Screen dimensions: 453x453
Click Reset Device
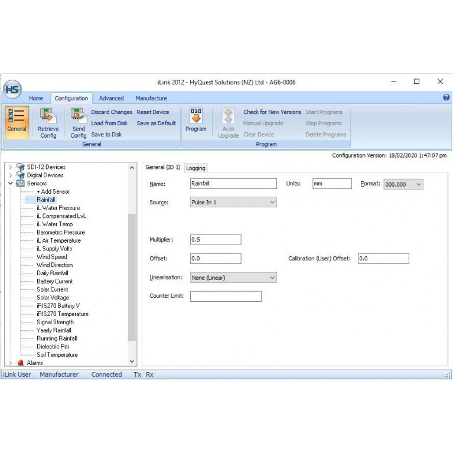pyautogui.click(x=153, y=112)
